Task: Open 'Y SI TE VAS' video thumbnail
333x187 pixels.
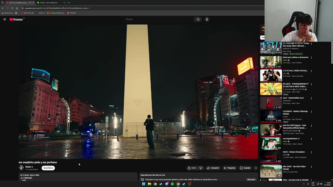Action: tap(271, 75)
